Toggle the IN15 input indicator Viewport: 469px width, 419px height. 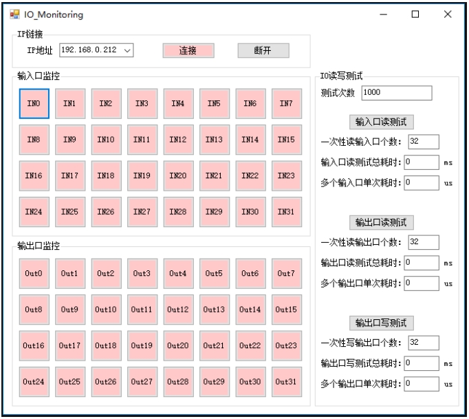coord(287,140)
